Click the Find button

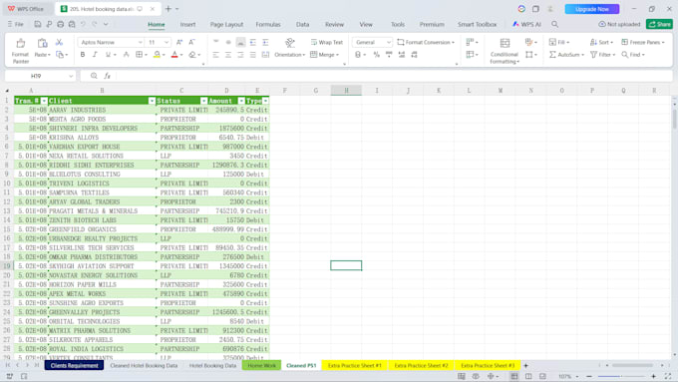633,55
